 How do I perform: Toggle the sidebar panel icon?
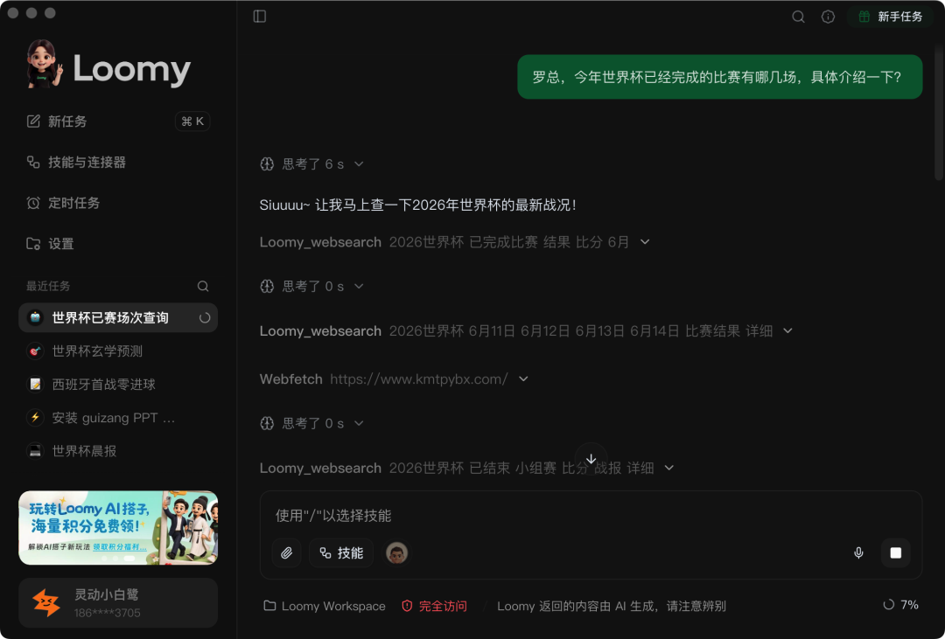pos(260,17)
